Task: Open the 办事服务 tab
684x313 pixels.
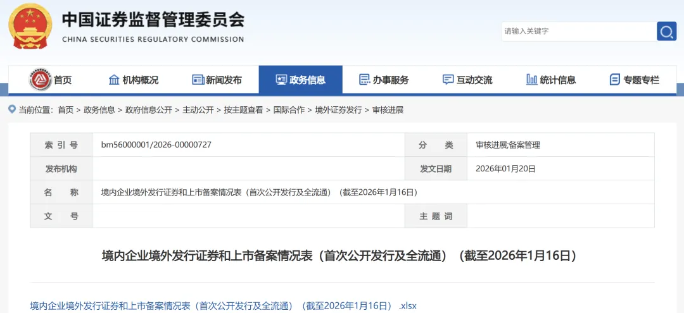Action: click(x=384, y=80)
